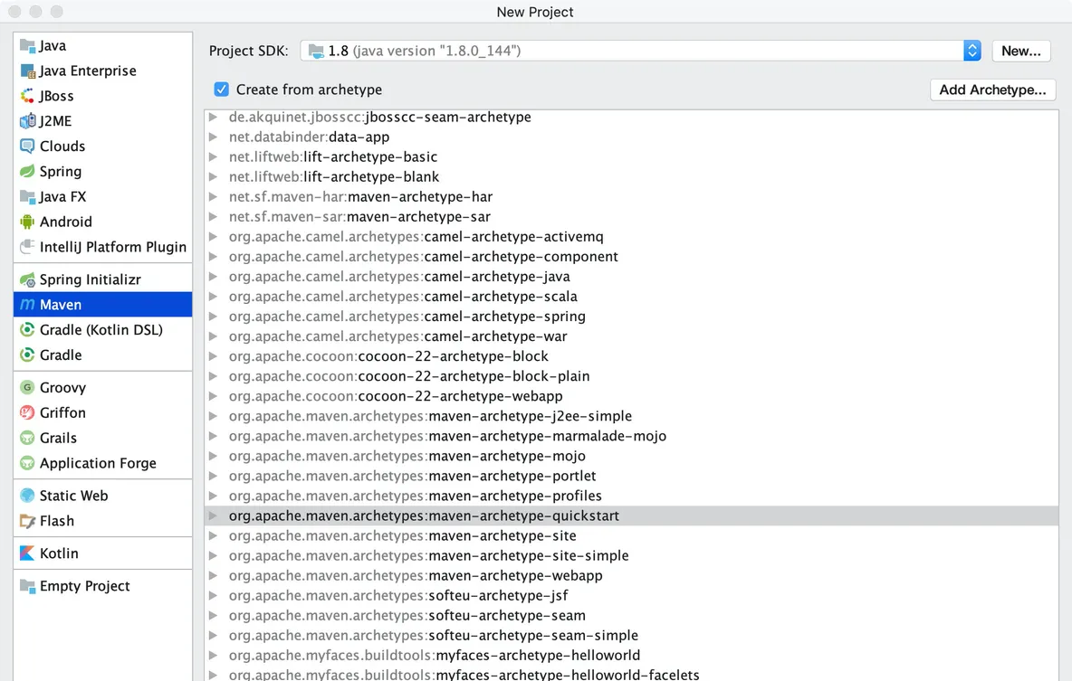1072x681 pixels.
Task: Select the Flash icon
Action: pos(27,521)
